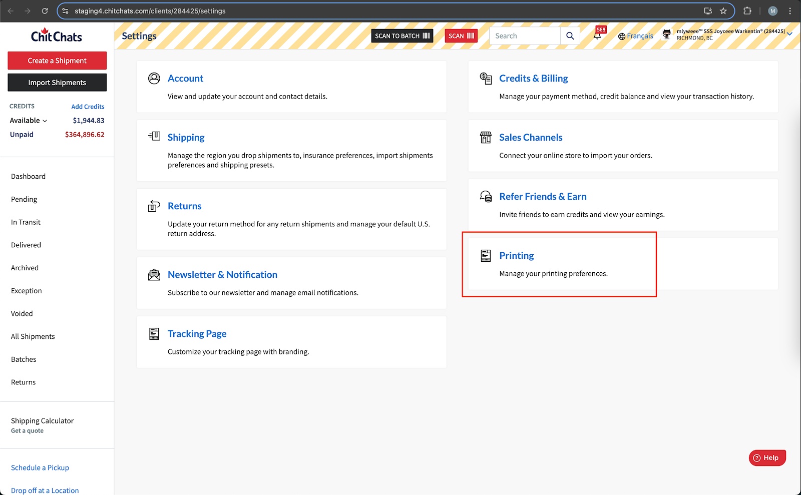
Task: Click the Refer Friends coins icon
Action: pyautogui.click(x=486, y=196)
